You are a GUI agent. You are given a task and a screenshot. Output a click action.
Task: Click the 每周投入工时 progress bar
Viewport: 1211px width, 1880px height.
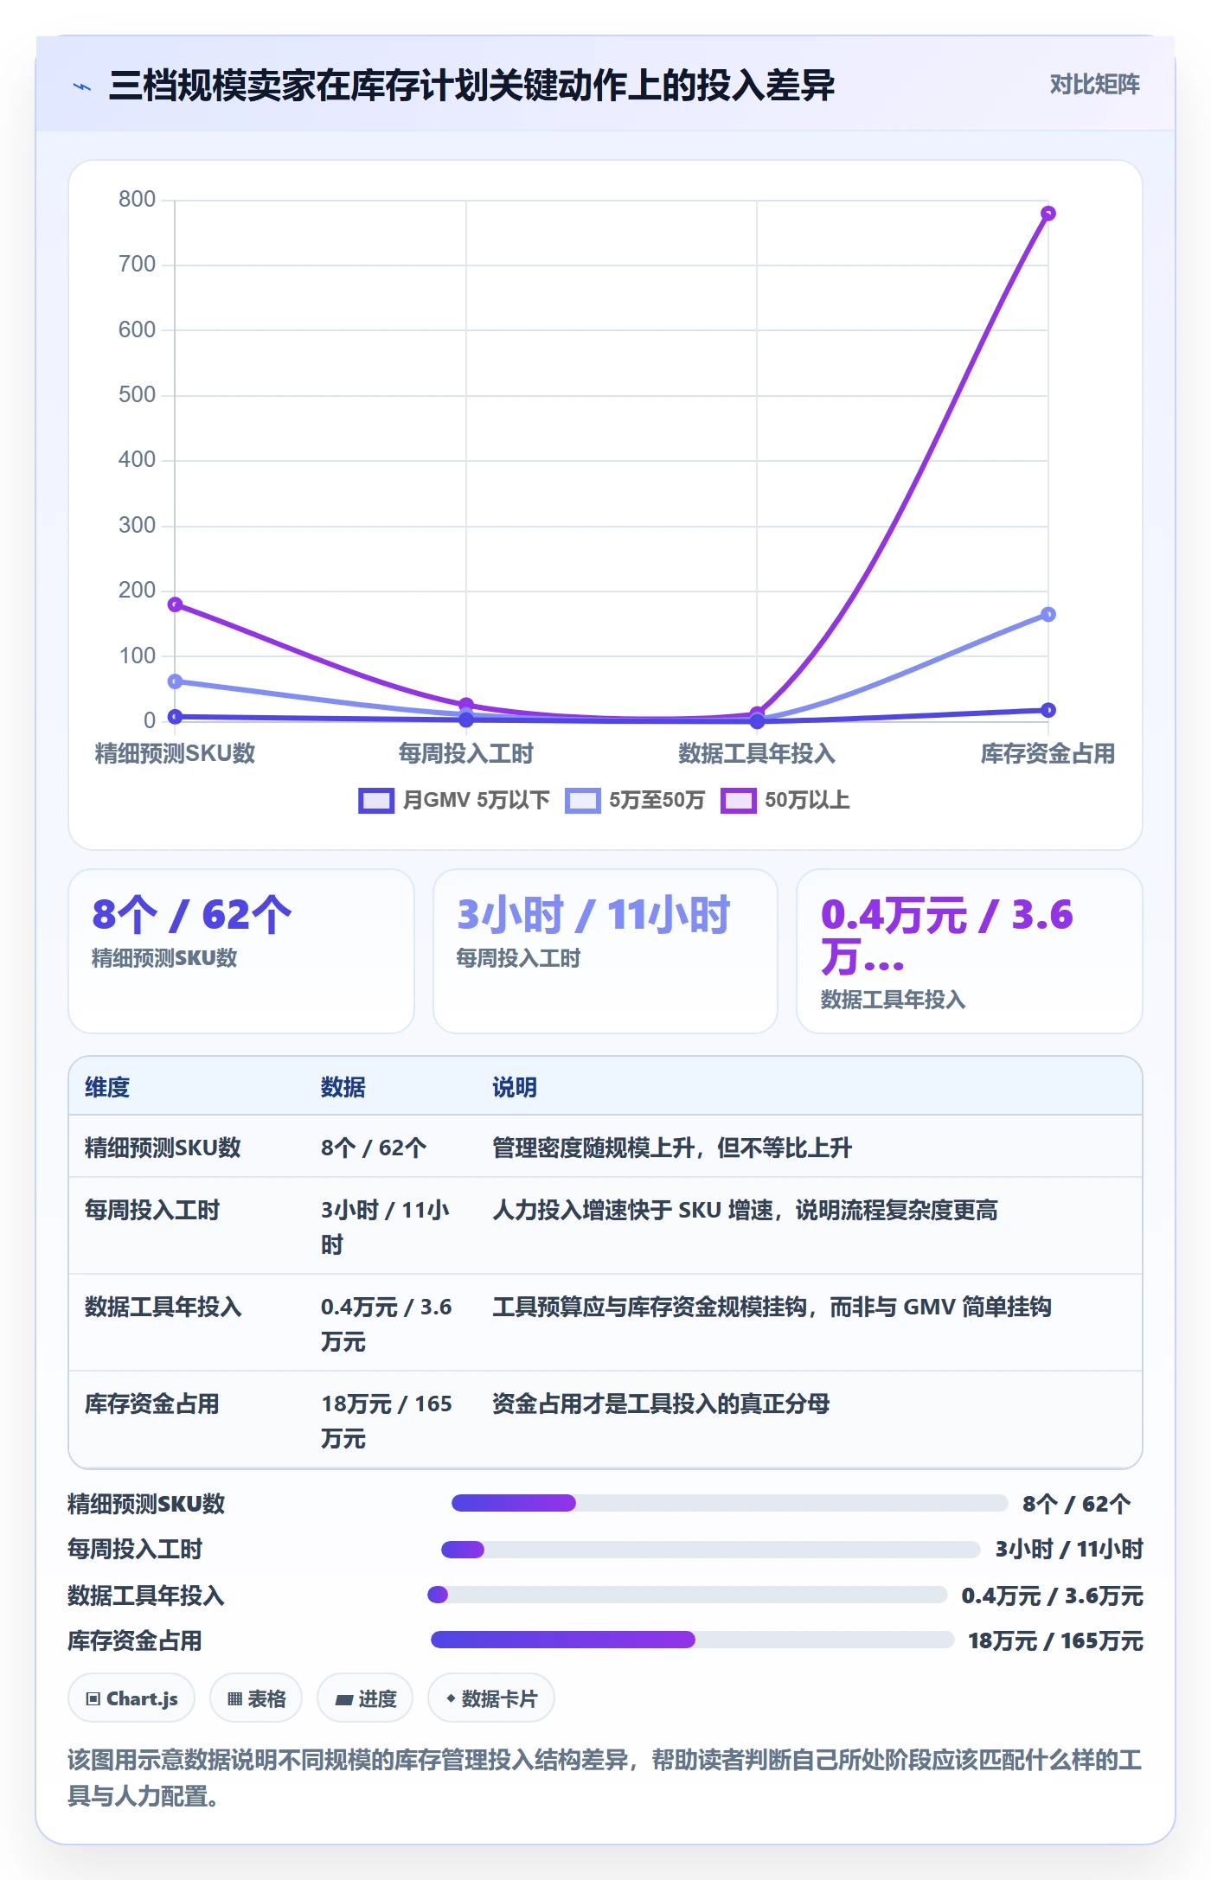[711, 1550]
